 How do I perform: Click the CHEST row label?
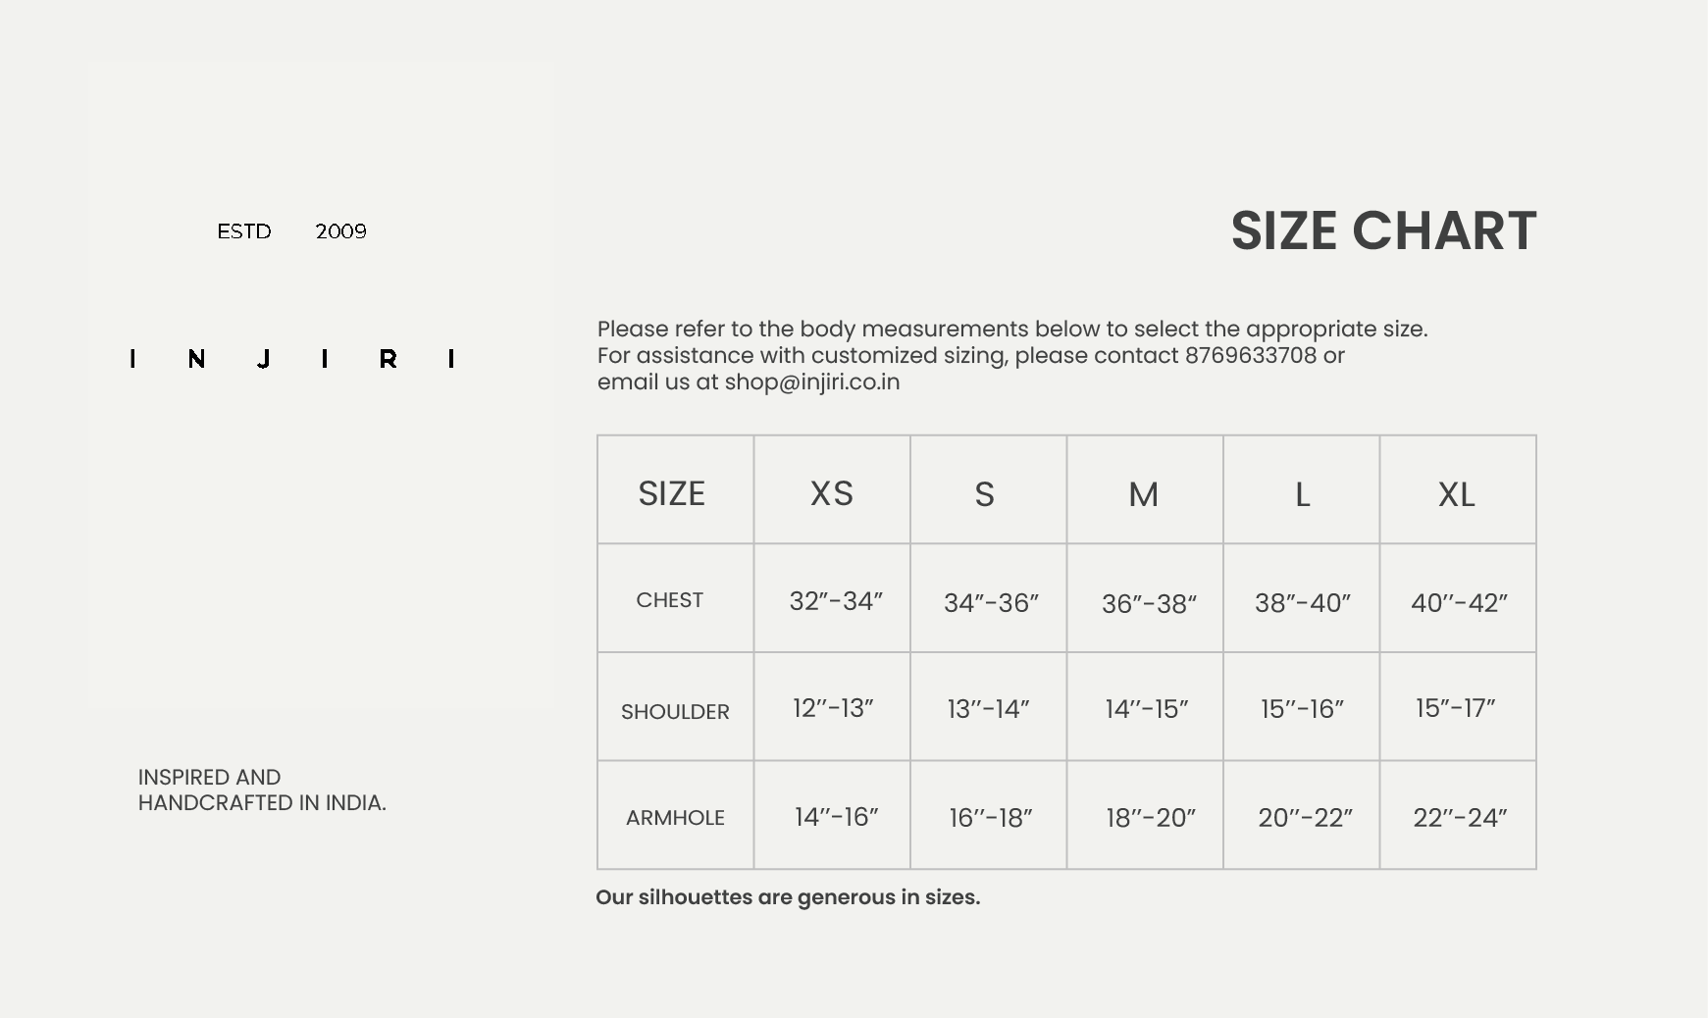(670, 600)
